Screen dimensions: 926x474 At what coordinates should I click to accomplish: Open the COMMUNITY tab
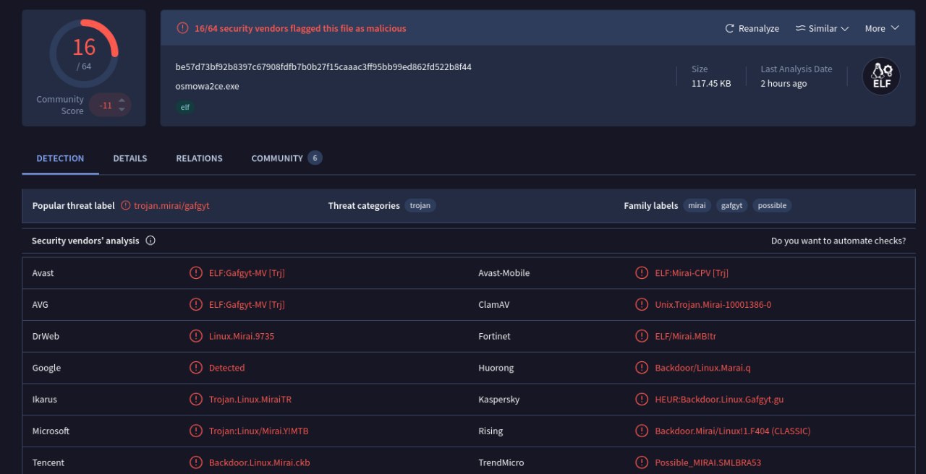286,158
